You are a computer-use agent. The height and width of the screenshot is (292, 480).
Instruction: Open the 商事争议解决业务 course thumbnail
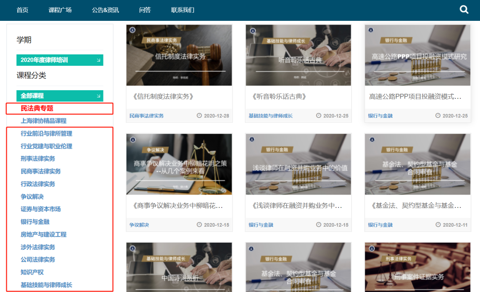pyautogui.click(x=179, y=164)
